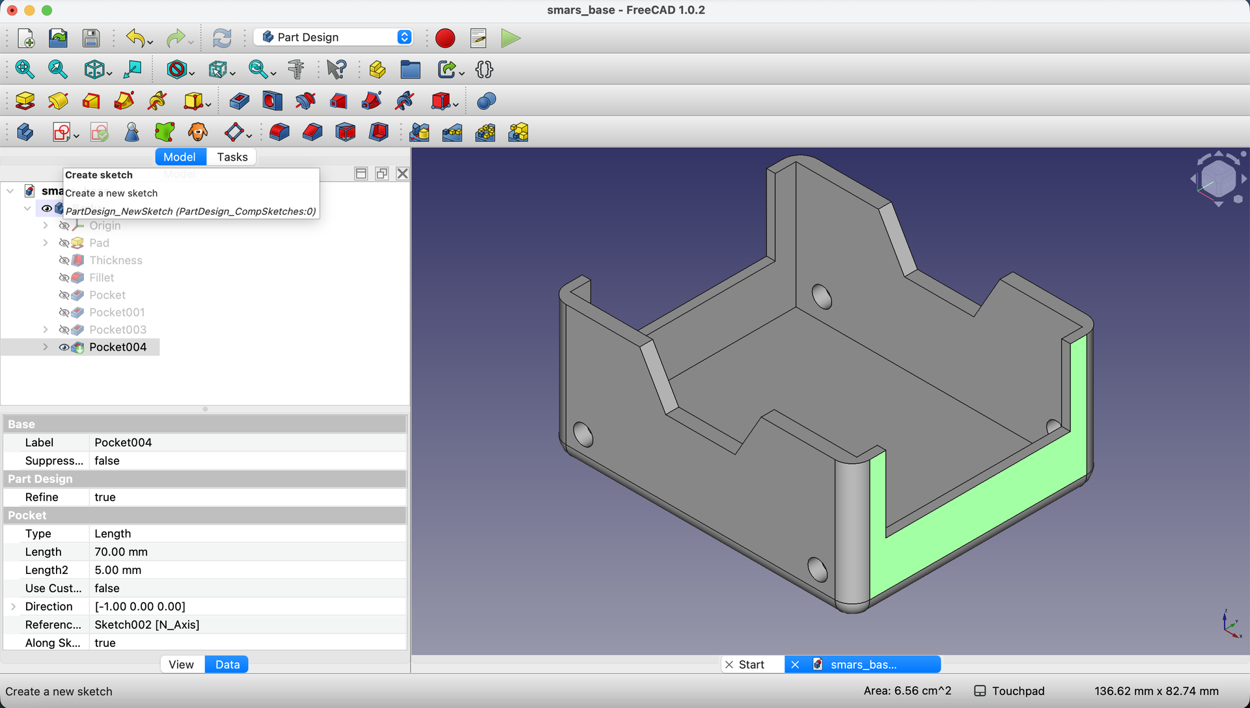The height and width of the screenshot is (708, 1250).
Task: Switch to the Start document tab
Action: click(x=751, y=664)
